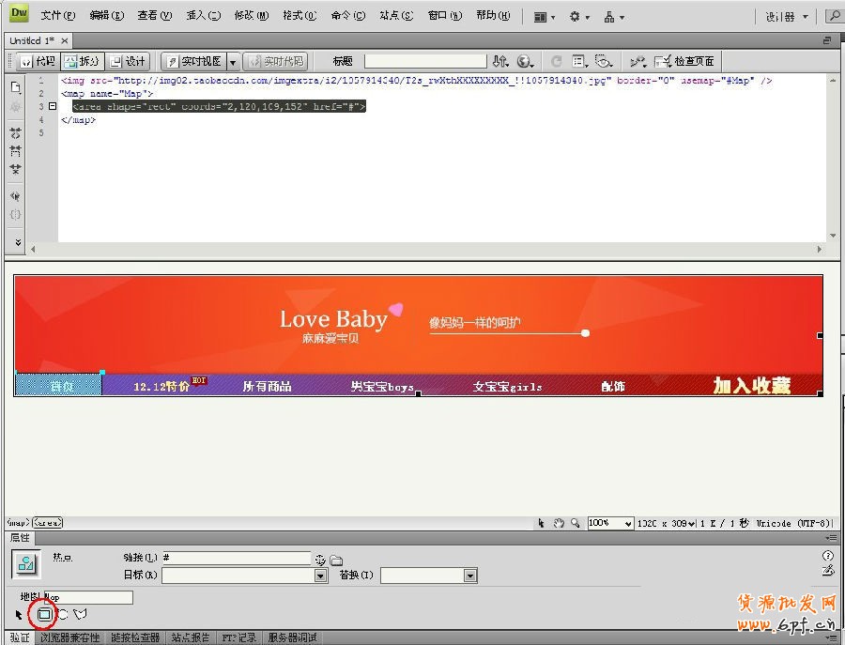This screenshot has height=645, width=845.
Task: Open the 插入 (Insert) menu
Action: coord(204,16)
